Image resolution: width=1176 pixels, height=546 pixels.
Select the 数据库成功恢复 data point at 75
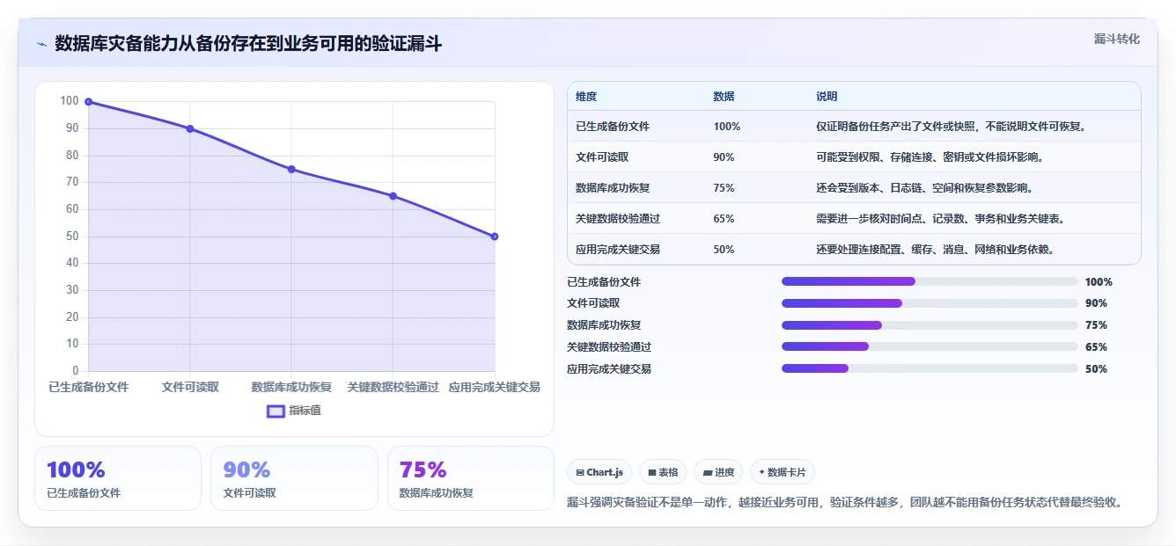[291, 170]
